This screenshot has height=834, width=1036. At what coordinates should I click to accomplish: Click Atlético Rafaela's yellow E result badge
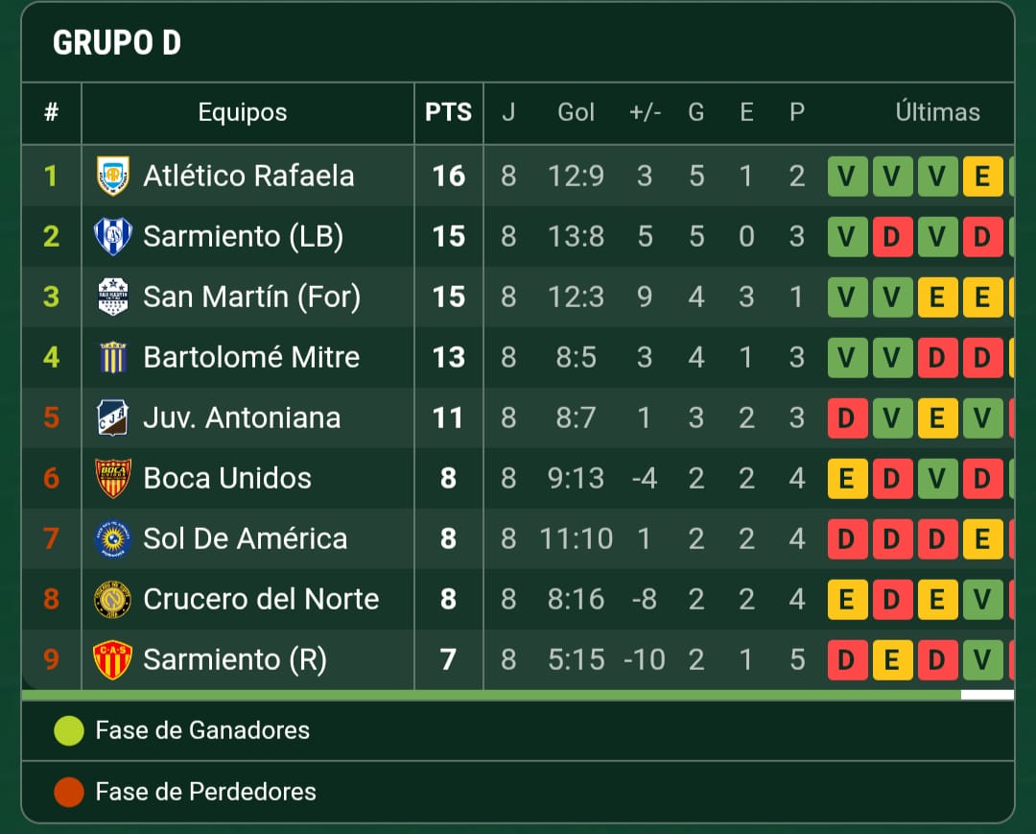pyautogui.click(x=981, y=177)
